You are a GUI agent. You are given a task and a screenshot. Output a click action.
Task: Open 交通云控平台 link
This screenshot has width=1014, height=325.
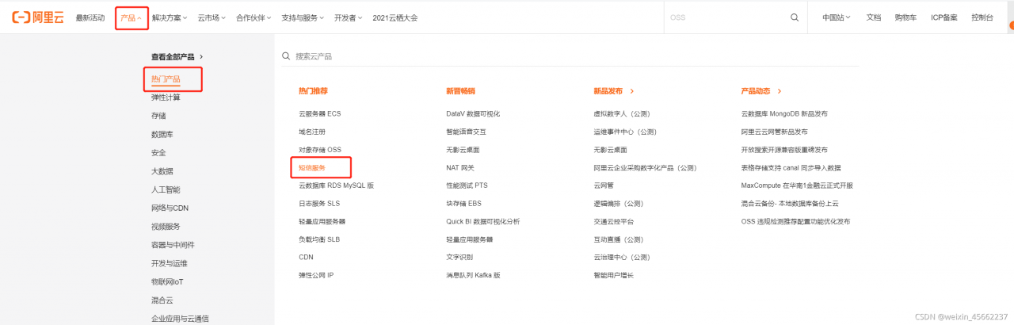click(x=614, y=221)
